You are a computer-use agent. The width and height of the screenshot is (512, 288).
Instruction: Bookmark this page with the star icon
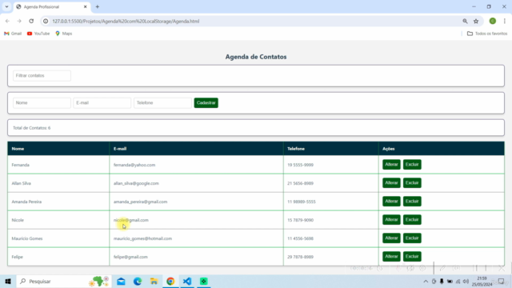click(476, 22)
